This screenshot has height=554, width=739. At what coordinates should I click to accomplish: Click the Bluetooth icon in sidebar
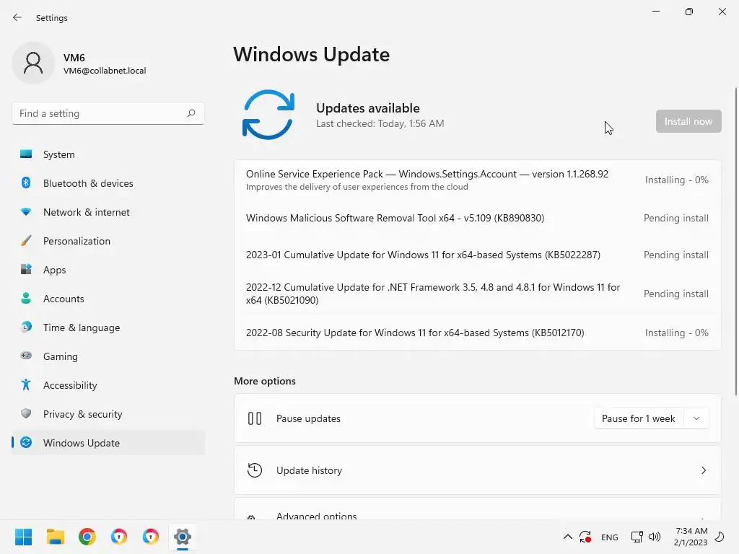click(26, 183)
